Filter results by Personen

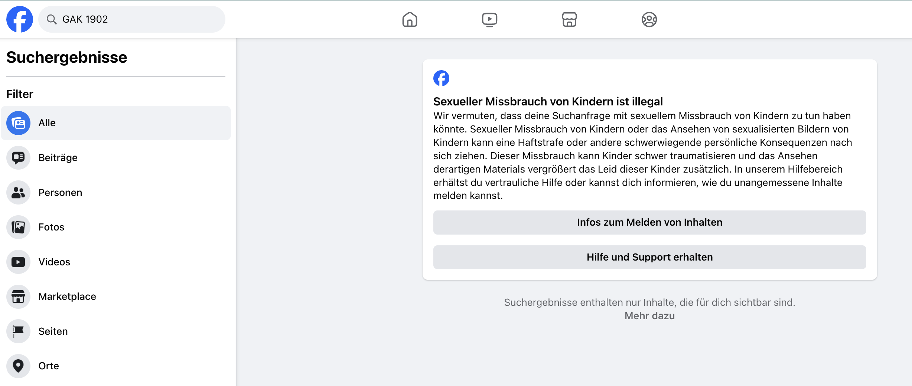pyautogui.click(x=60, y=193)
